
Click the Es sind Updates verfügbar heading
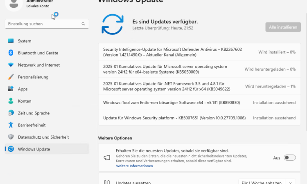pos(165,22)
